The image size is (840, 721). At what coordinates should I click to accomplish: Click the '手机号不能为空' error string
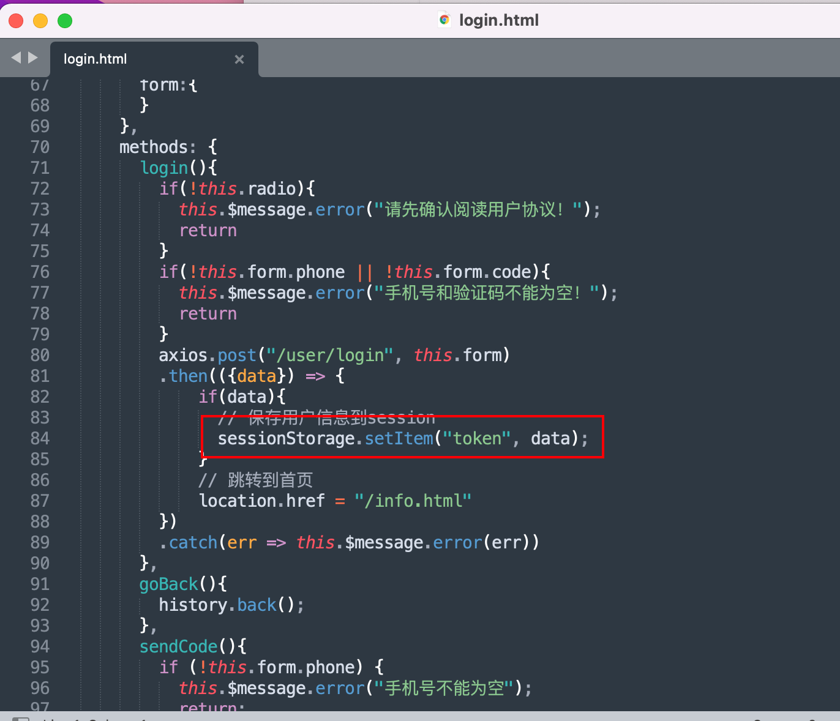click(x=444, y=688)
